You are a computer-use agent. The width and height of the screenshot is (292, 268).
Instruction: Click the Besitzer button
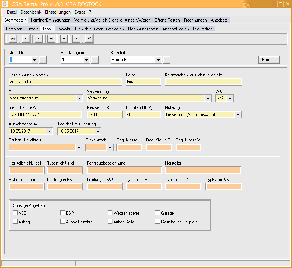click(269, 60)
